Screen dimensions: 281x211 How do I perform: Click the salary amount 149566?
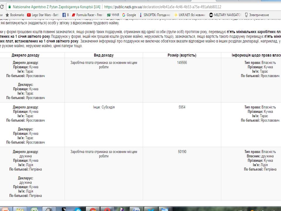(x=182, y=63)
